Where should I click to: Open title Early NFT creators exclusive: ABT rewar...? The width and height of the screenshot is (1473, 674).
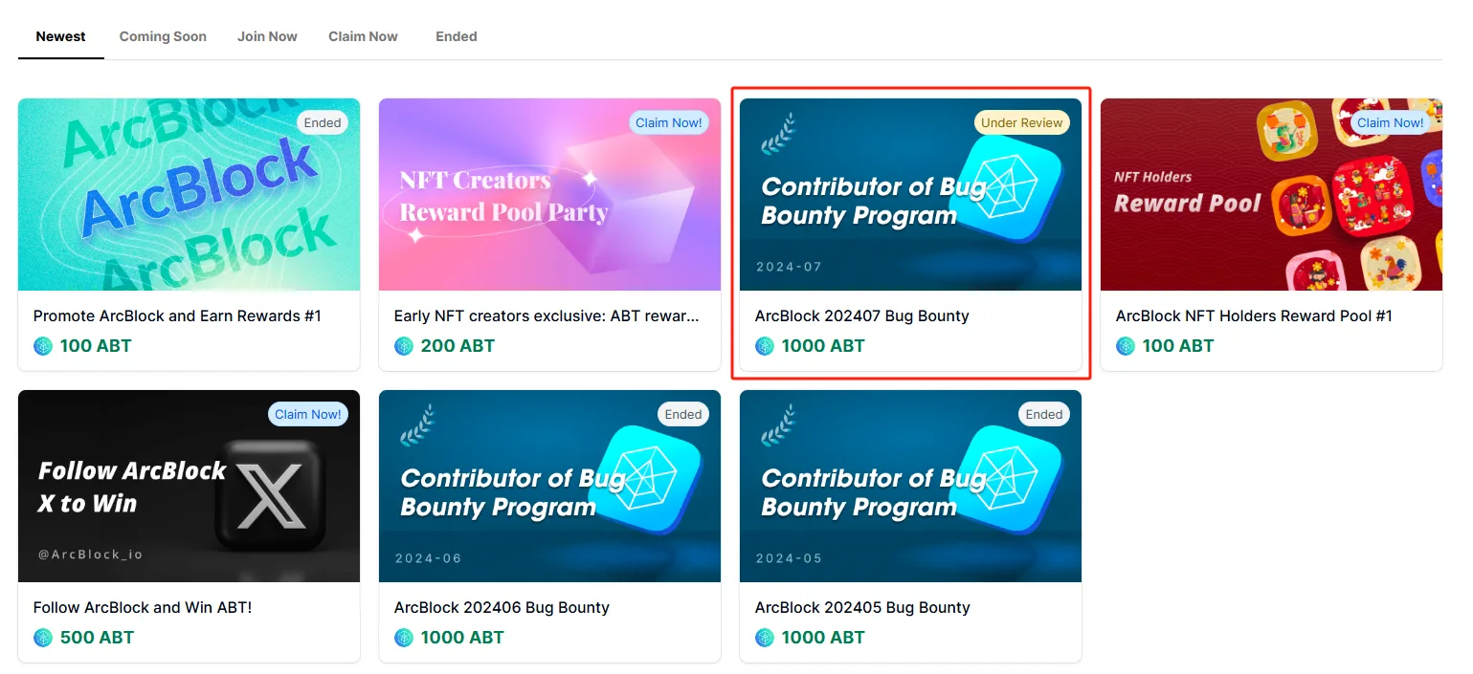547,316
